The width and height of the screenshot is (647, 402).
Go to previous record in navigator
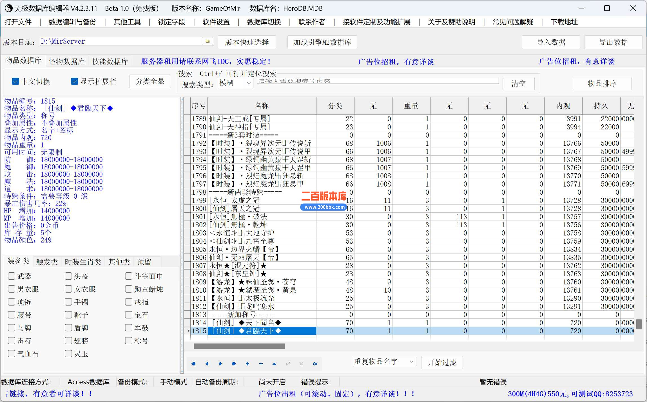207,363
